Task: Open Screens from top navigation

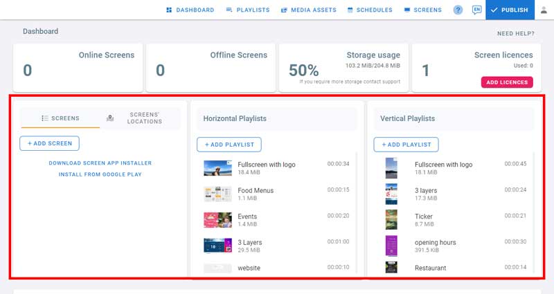Action: (422, 10)
